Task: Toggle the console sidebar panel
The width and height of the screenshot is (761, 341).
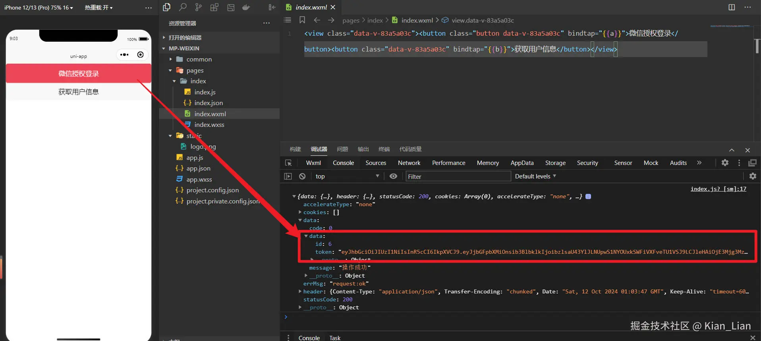Action: [288, 176]
